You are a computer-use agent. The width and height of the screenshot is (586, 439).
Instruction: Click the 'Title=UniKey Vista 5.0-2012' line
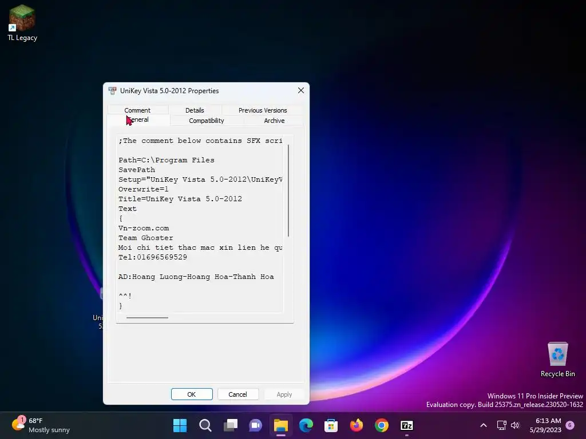pyautogui.click(x=180, y=199)
